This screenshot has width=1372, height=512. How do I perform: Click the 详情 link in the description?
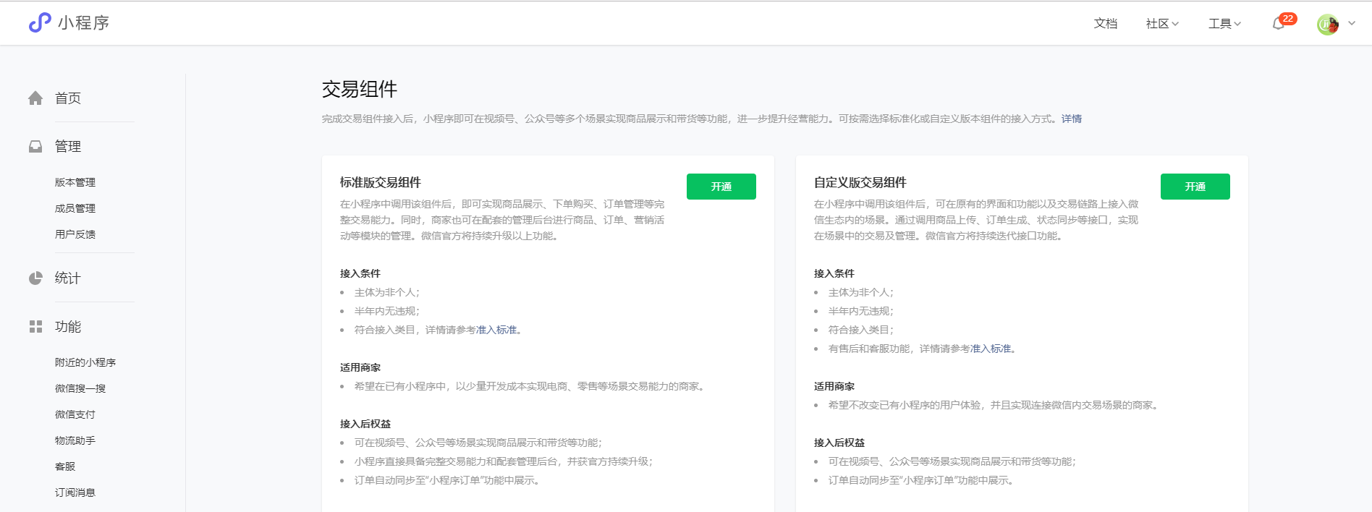1072,119
